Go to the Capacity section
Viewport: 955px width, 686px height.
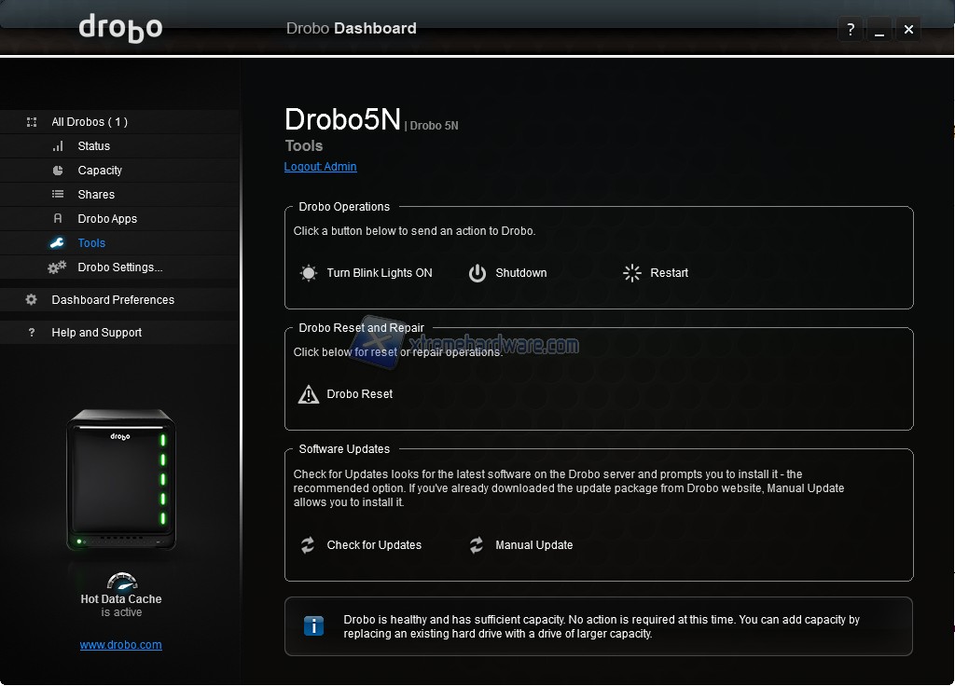pyautogui.click(x=100, y=171)
